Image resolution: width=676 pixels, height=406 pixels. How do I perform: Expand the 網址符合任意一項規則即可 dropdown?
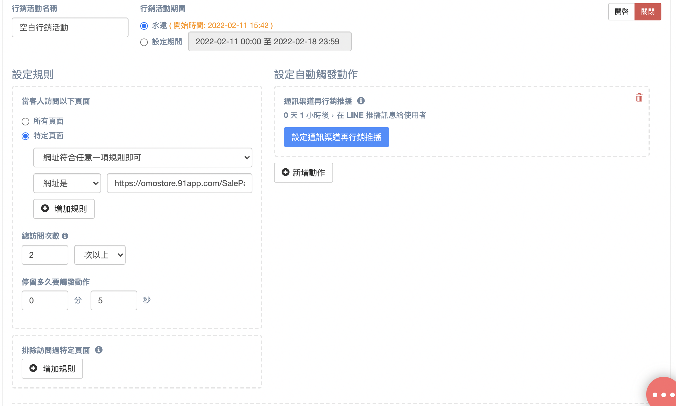(143, 157)
